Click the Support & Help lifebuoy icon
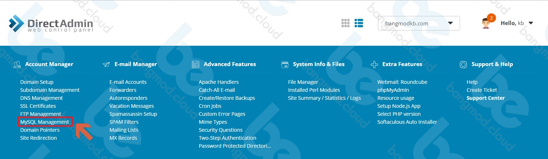This screenshot has width=548, height=159. tap(463, 65)
